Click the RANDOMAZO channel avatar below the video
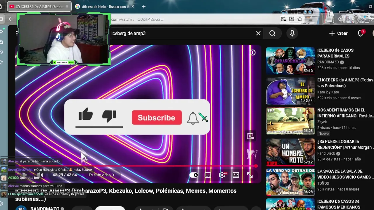Screen dimensions: 374x210 [x=21, y=208]
